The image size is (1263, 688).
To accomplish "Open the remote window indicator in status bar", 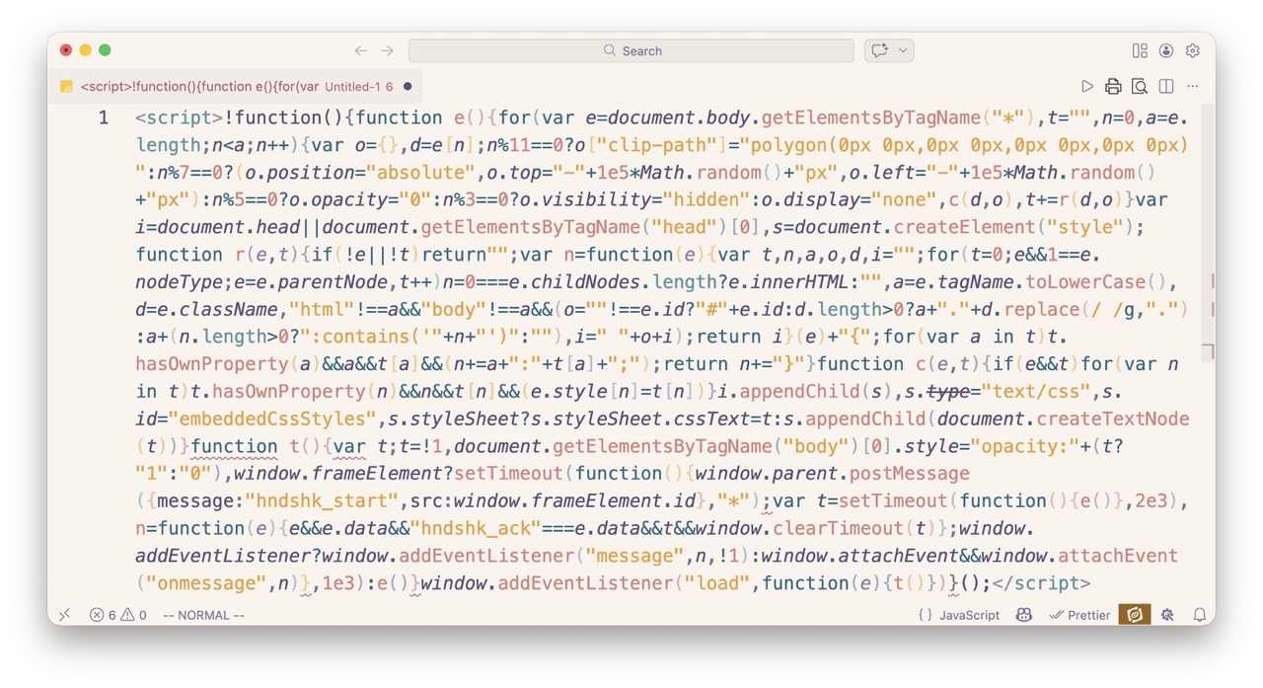I will (64, 615).
